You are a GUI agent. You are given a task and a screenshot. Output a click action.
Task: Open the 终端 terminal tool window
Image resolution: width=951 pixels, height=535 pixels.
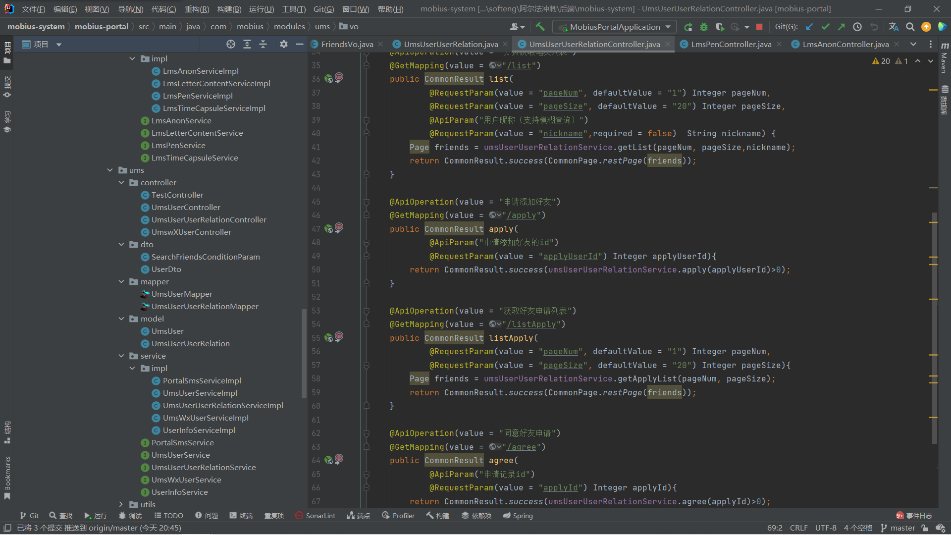coord(241,516)
